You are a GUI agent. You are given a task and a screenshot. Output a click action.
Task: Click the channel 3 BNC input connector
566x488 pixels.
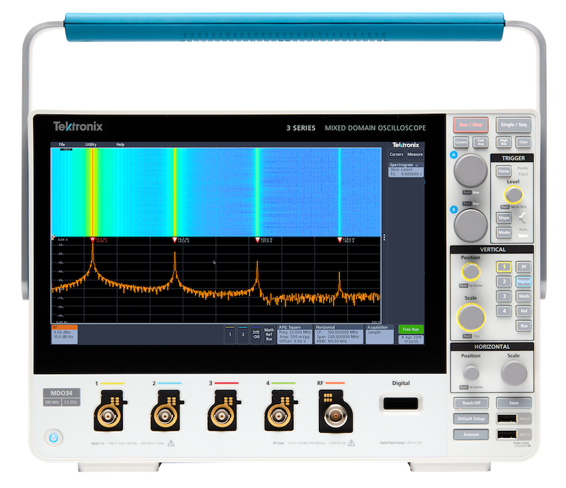pos(222,416)
